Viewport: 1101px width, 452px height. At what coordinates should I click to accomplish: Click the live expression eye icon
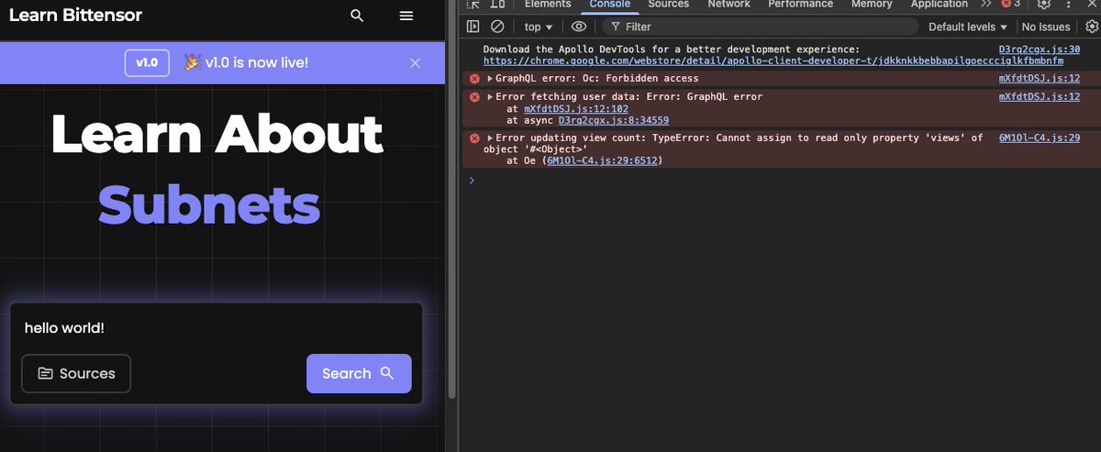(579, 27)
